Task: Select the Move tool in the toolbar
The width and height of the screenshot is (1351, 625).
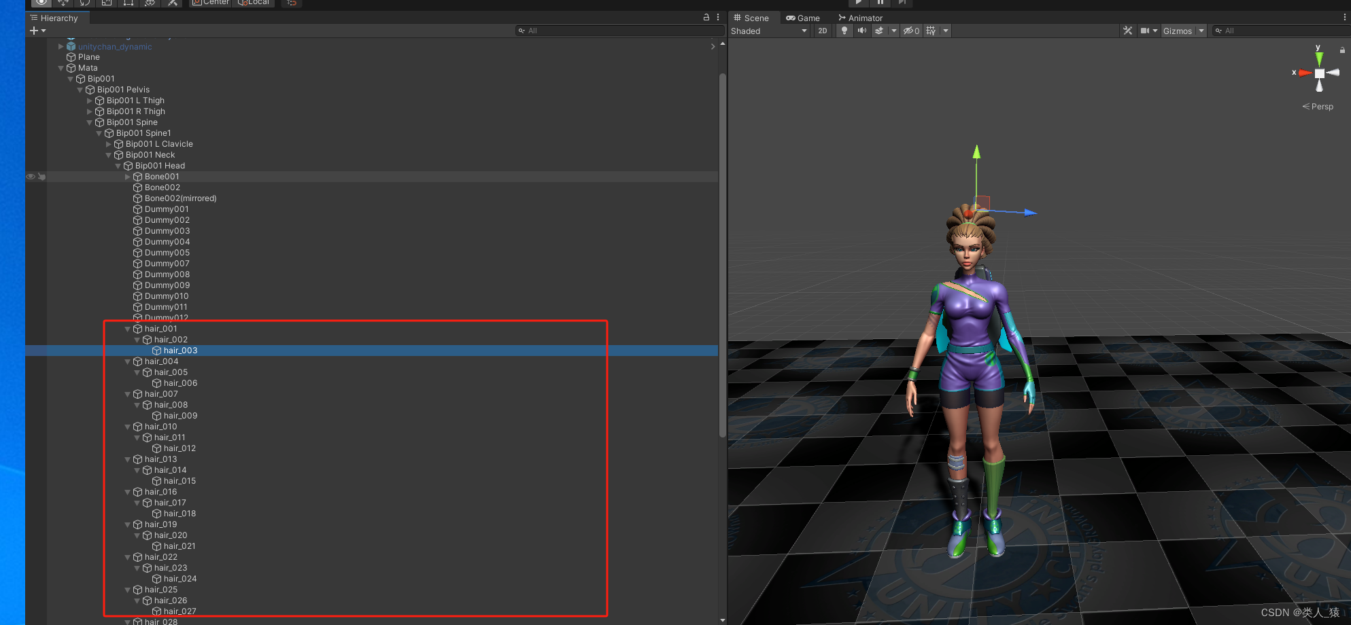Action: tap(63, 3)
